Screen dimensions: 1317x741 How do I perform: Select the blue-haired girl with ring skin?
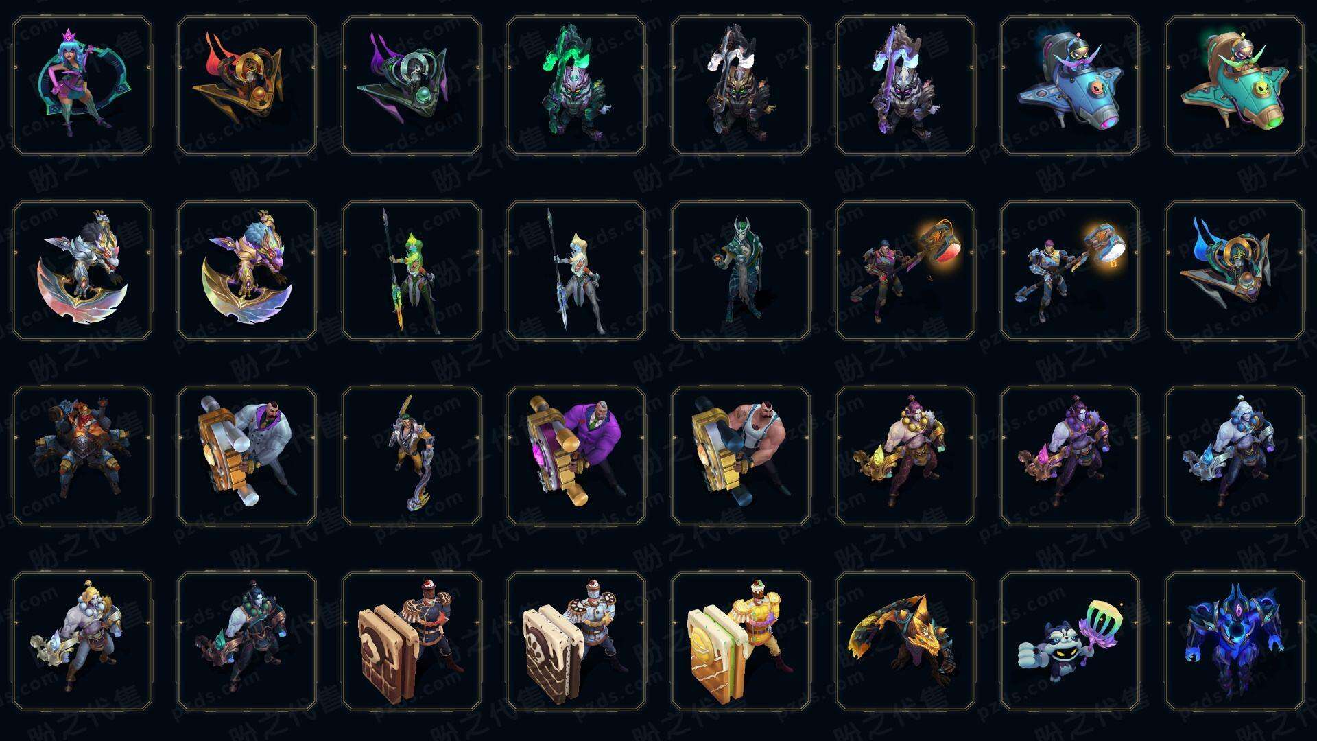pyautogui.click(x=82, y=85)
